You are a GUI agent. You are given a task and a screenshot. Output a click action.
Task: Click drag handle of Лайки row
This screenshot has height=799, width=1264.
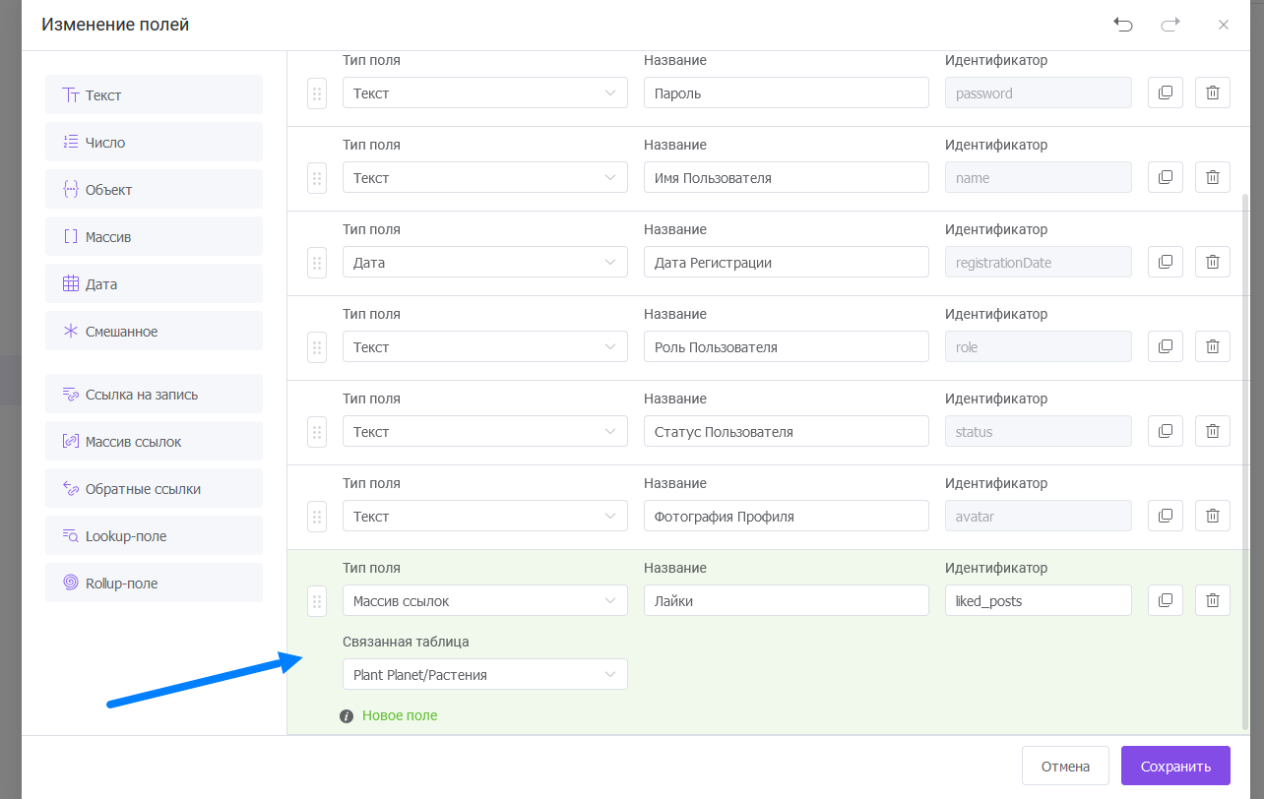click(317, 601)
